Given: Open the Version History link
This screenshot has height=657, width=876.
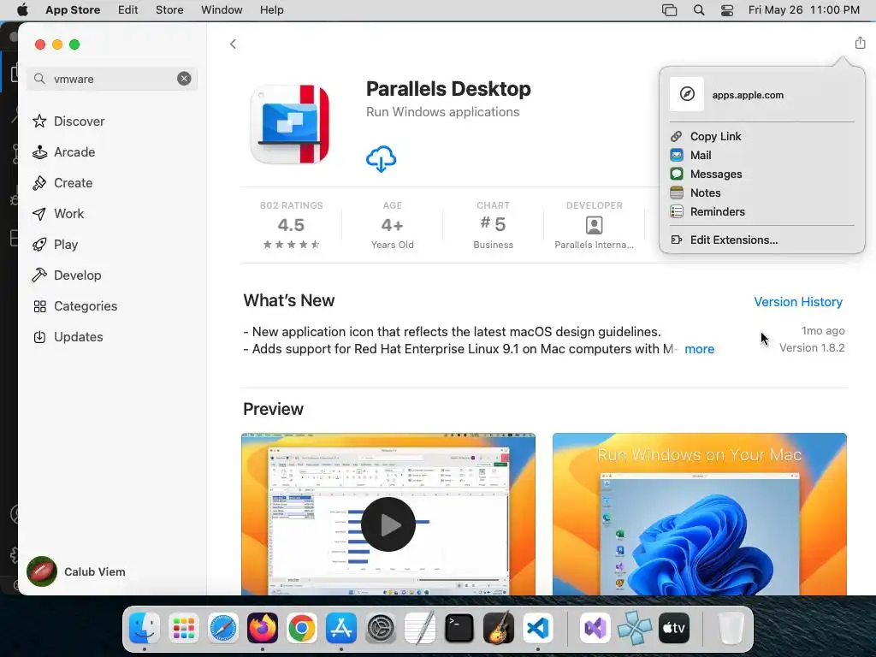Looking at the screenshot, I should (798, 302).
